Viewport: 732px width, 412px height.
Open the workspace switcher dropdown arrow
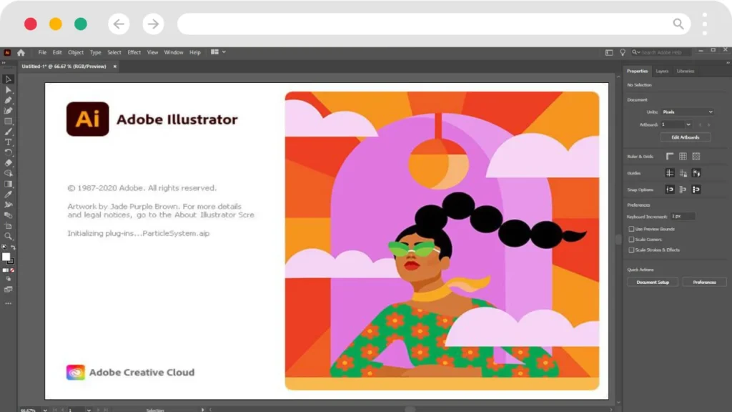point(224,51)
